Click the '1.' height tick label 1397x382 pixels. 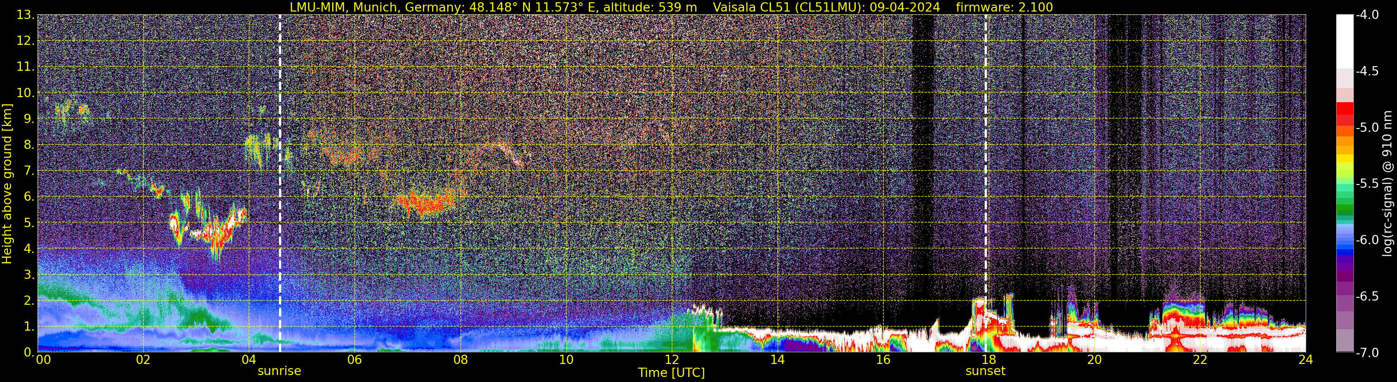pos(29,326)
